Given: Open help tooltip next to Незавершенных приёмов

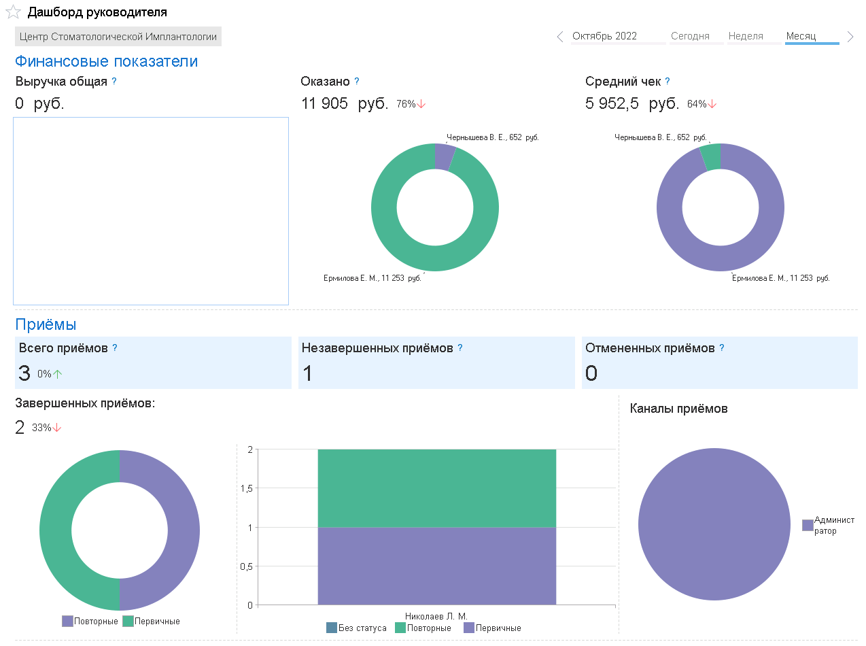Looking at the screenshot, I should (460, 347).
